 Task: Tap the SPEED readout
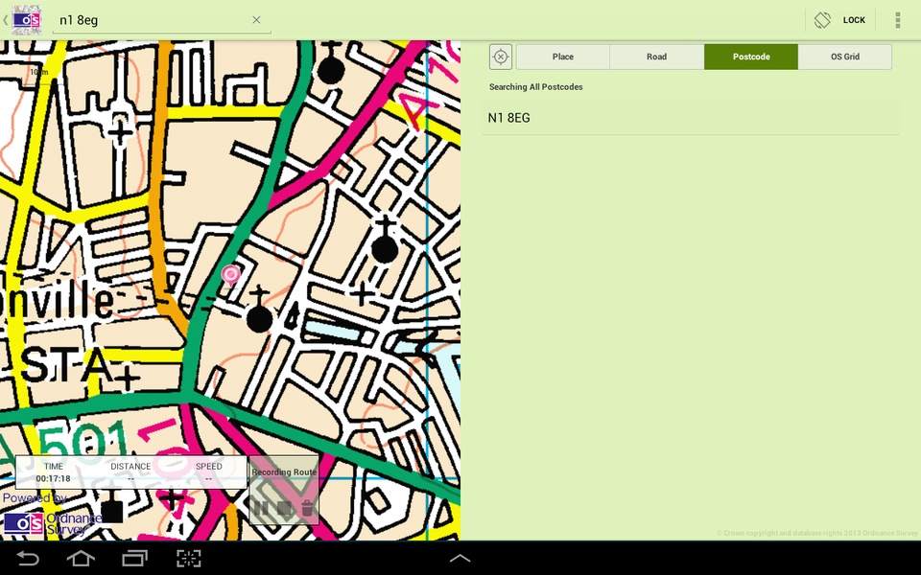208,472
